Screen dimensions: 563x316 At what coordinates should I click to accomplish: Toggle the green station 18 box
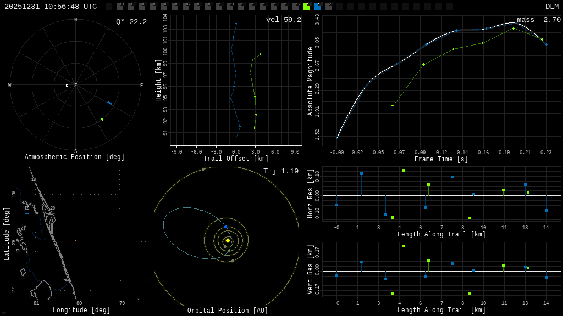click(x=307, y=7)
